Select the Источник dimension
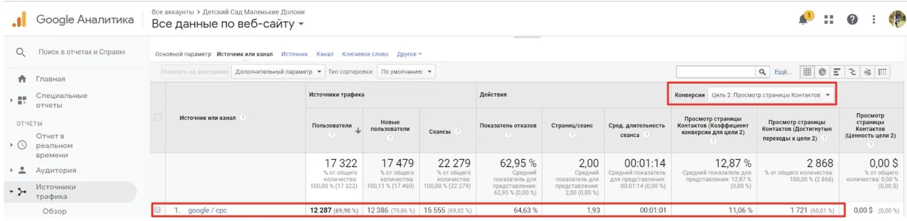The height and width of the screenshot is (221, 907). click(x=294, y=54)
